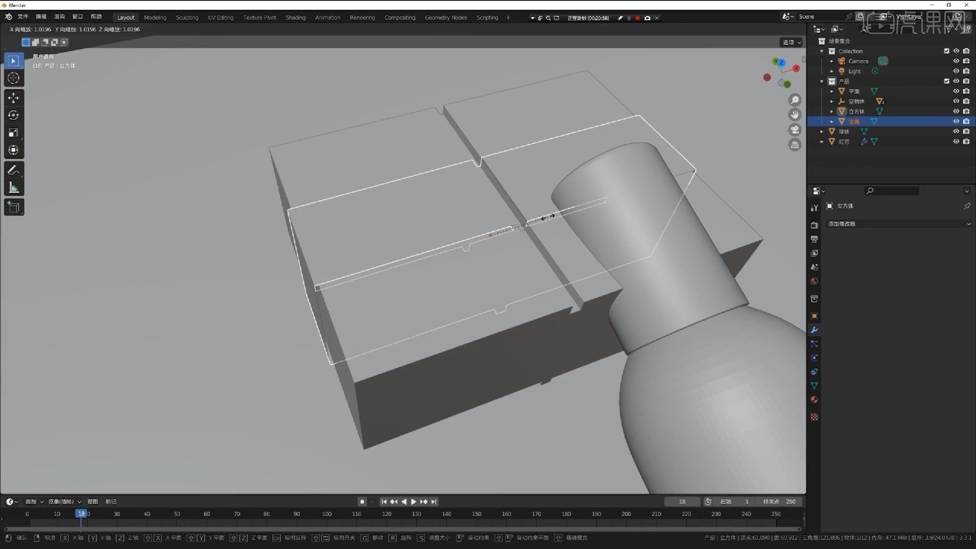Image resolution: width=976 pixels, height=549 pixels.
Task: Hide the 球体 object in viewport
Action: pos(956,131)
